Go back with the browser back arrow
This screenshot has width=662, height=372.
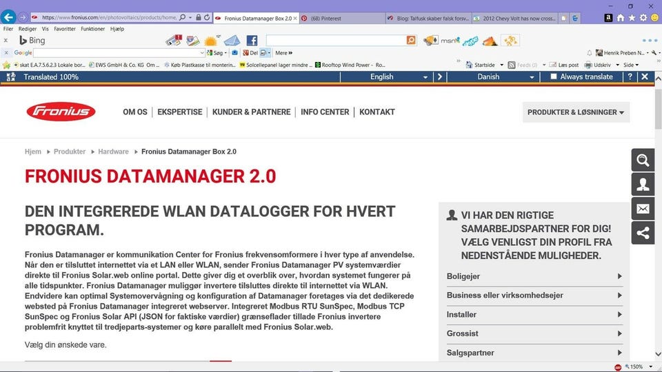(8, 17)
